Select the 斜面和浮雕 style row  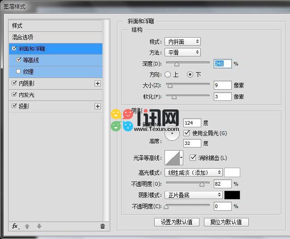tap(56, 48)
